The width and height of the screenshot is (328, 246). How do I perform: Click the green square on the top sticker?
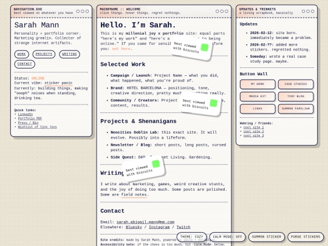[204, 47]
